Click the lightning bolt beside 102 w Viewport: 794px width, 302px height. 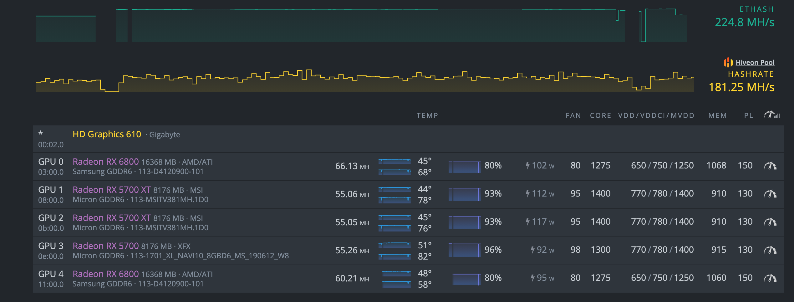[528, 166]
